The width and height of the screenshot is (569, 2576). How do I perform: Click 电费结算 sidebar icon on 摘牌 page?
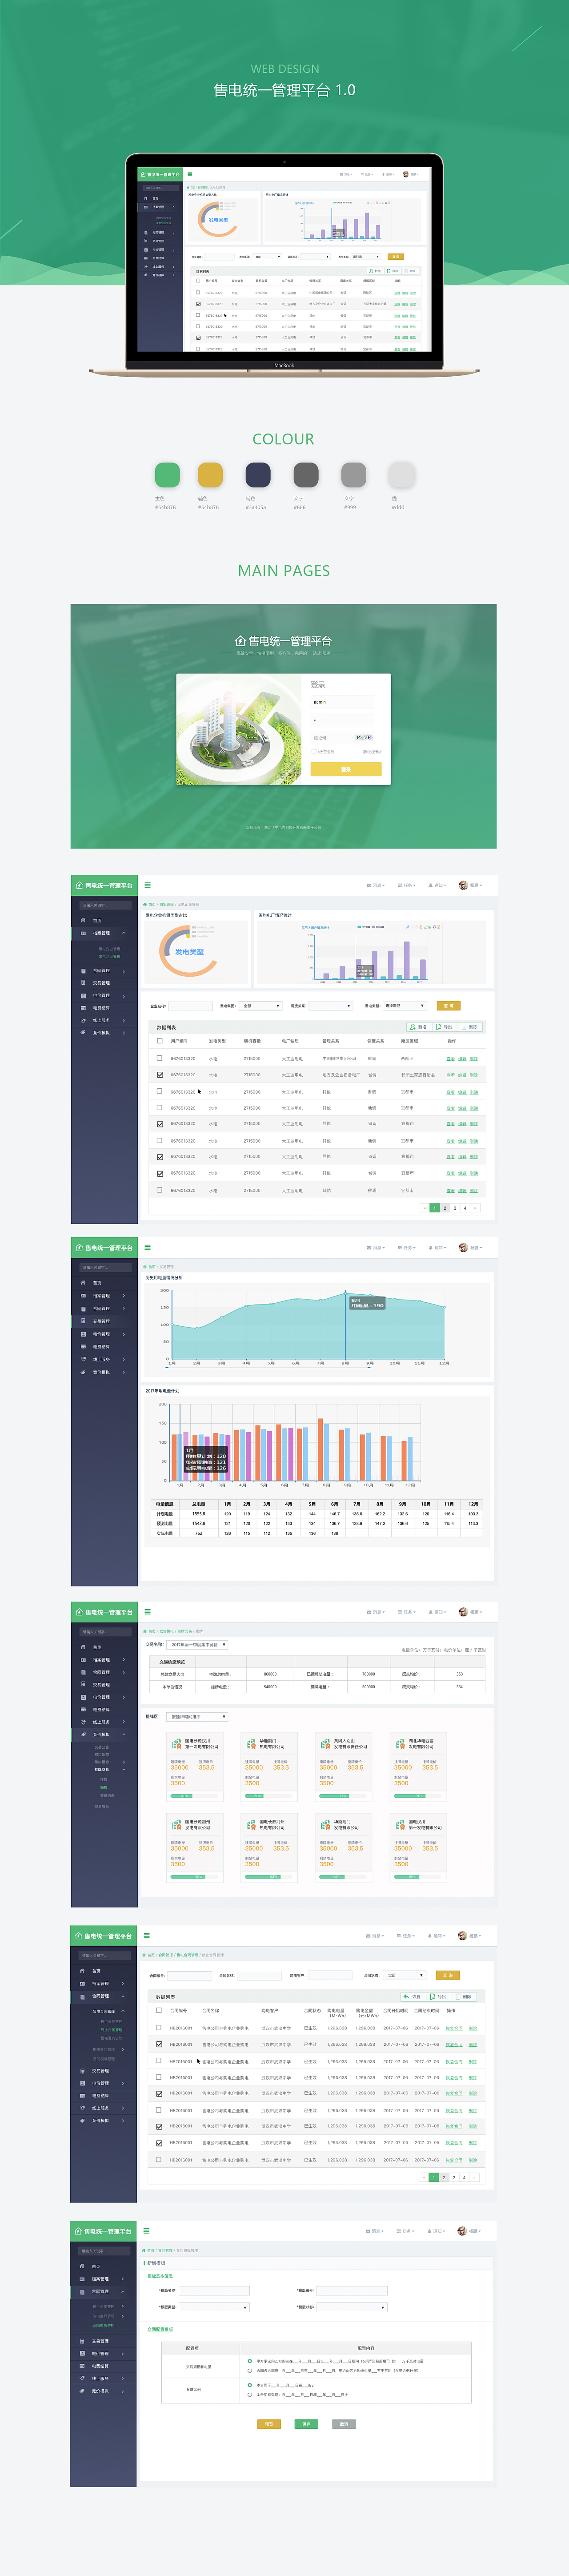click(x=83, y=1710)
